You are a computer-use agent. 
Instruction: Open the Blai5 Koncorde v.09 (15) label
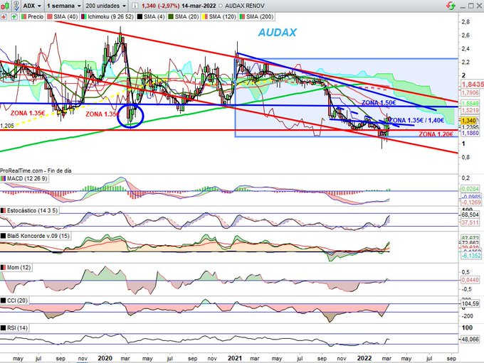tap(38, 236)
